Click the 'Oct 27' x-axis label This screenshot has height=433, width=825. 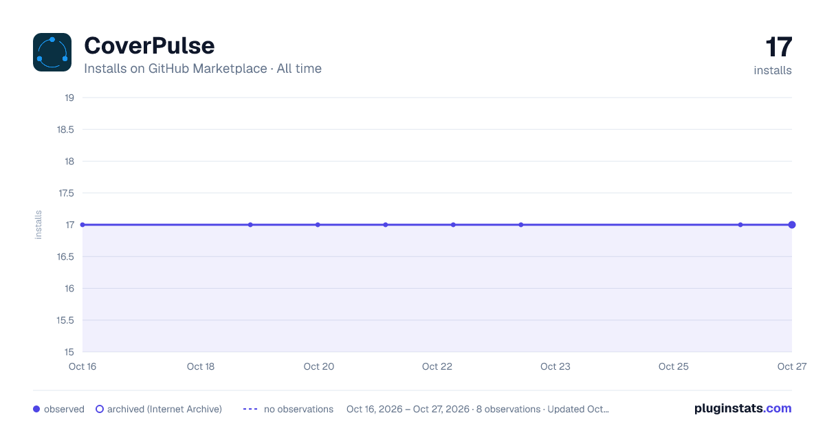click(x=792, y=366)
